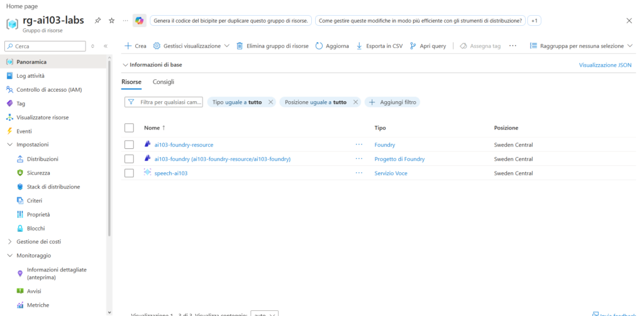The height and width of the screenshot is (316, 644).
Task: Click the Copilot bicep code suggestion
Action: [x=230, y=21]
